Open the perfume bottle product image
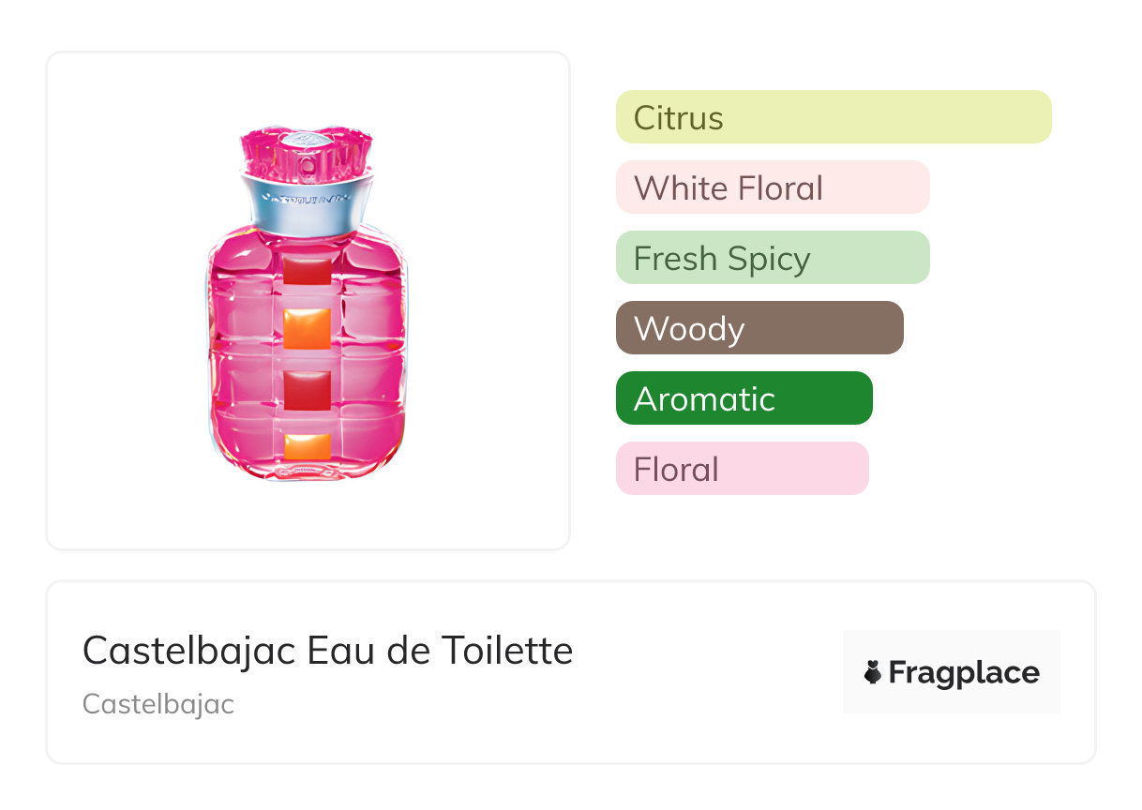The image size is (1142, 810). click(x=308, y=300)
